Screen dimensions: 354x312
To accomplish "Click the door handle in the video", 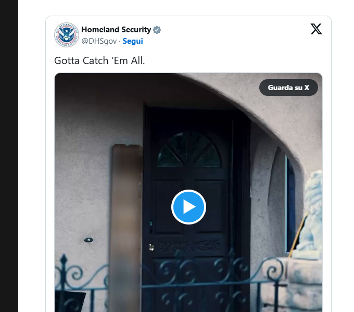I will coord(151,247).
